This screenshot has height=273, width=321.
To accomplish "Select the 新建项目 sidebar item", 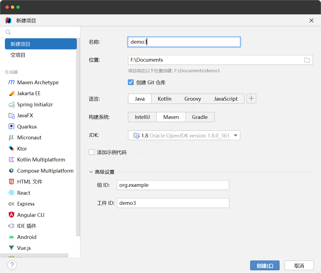I will 41,44.
